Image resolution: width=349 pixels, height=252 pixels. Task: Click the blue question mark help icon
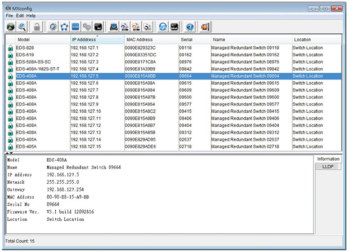click(x=190, y=26)
